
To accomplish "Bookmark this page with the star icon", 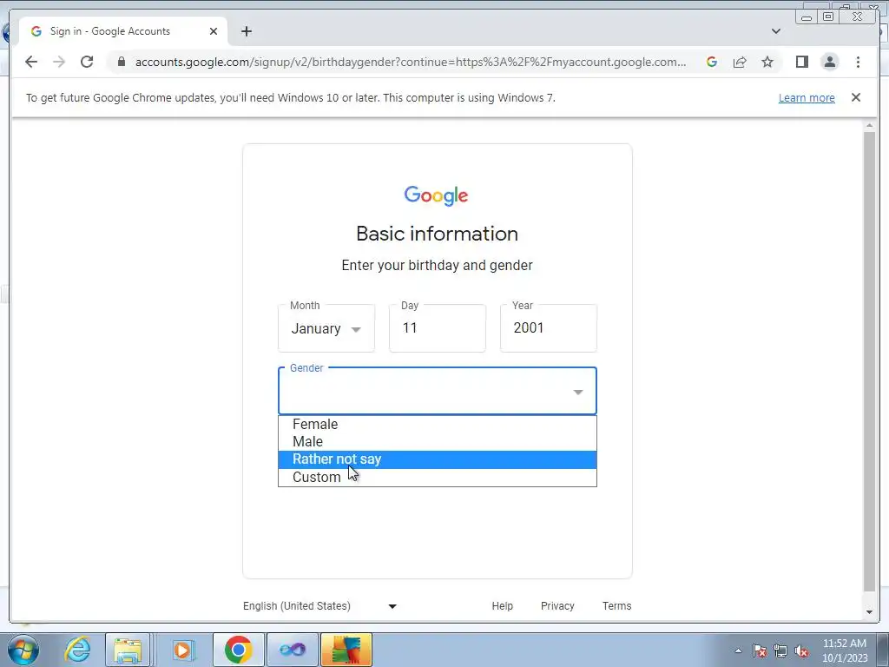I will (767, 62).
